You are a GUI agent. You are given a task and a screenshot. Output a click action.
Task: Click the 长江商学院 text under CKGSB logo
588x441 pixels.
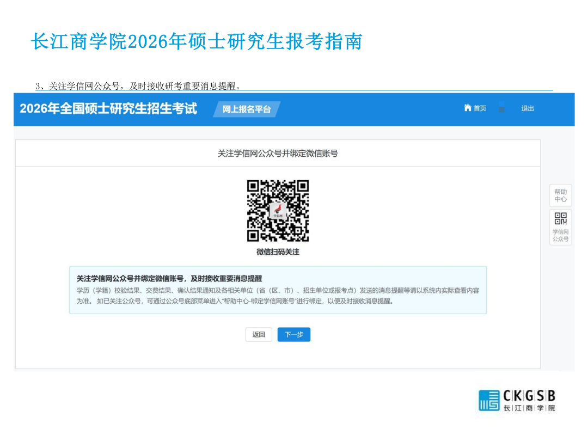529,408
